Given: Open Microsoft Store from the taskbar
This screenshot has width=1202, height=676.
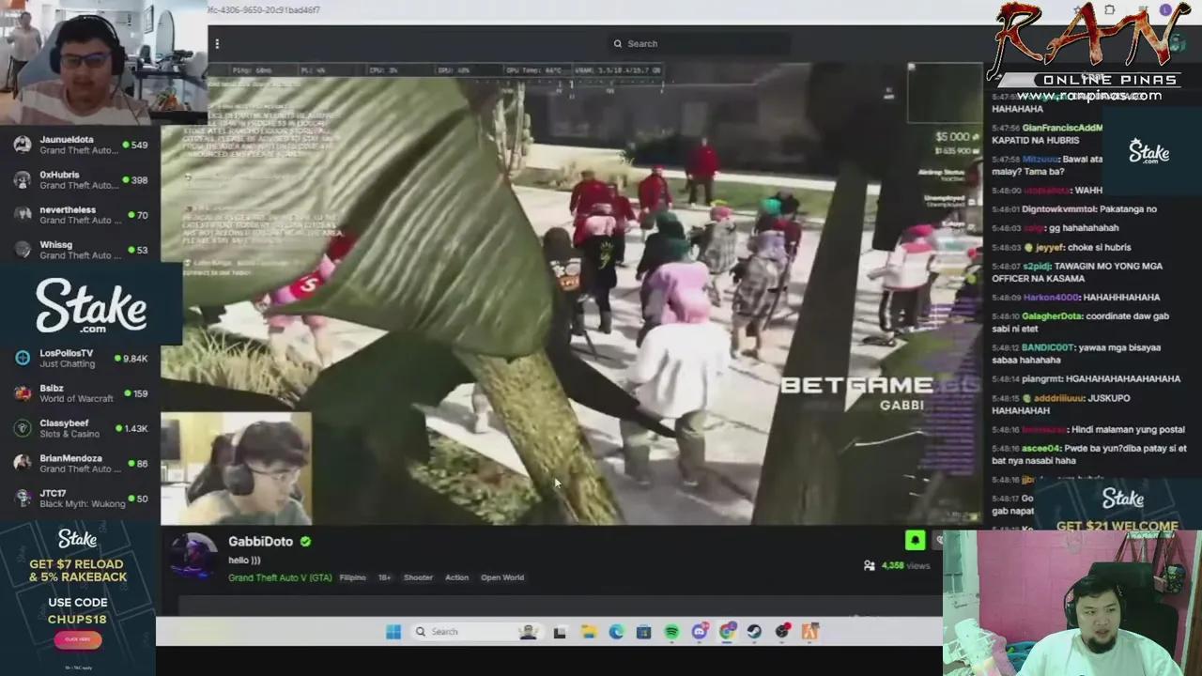Looking at the screenshot, I should click(643, 632).
